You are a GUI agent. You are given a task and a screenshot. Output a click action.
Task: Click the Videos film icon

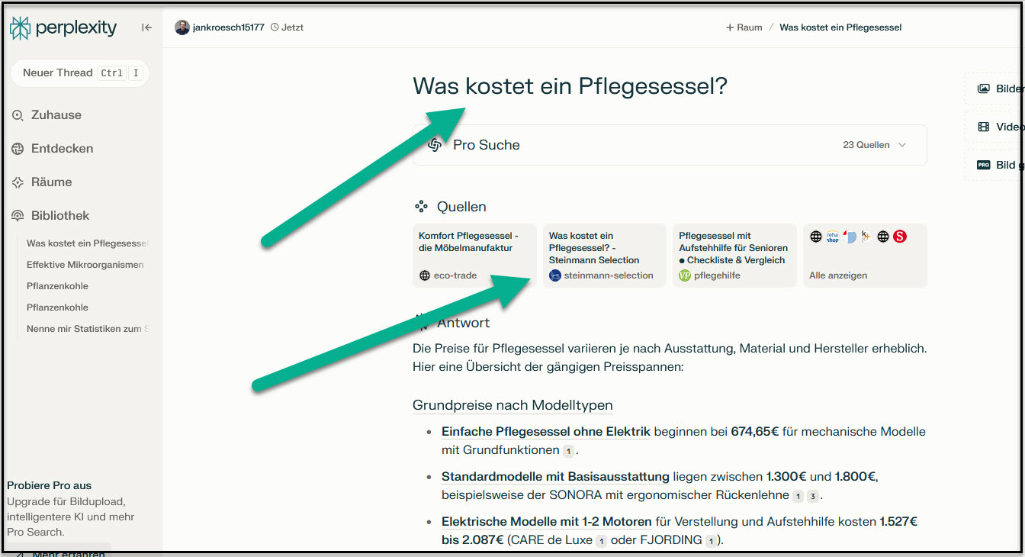click(984, 127)
